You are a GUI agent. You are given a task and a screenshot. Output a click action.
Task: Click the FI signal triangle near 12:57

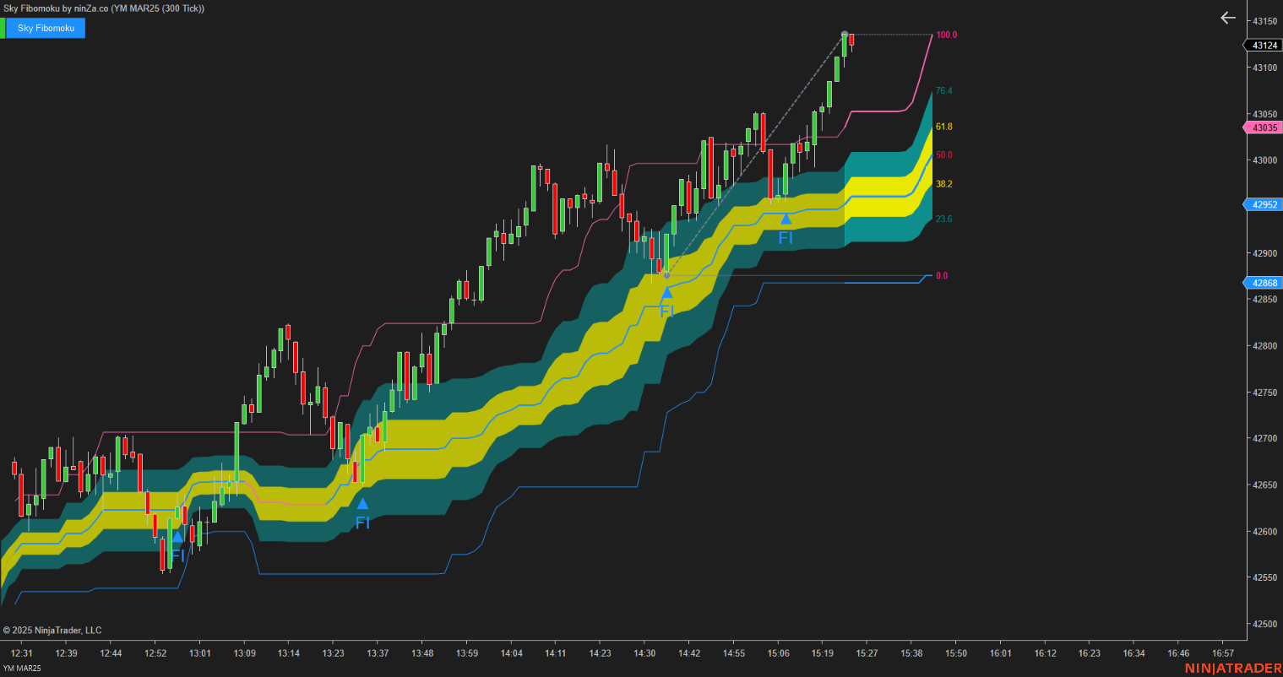(177, 536)
